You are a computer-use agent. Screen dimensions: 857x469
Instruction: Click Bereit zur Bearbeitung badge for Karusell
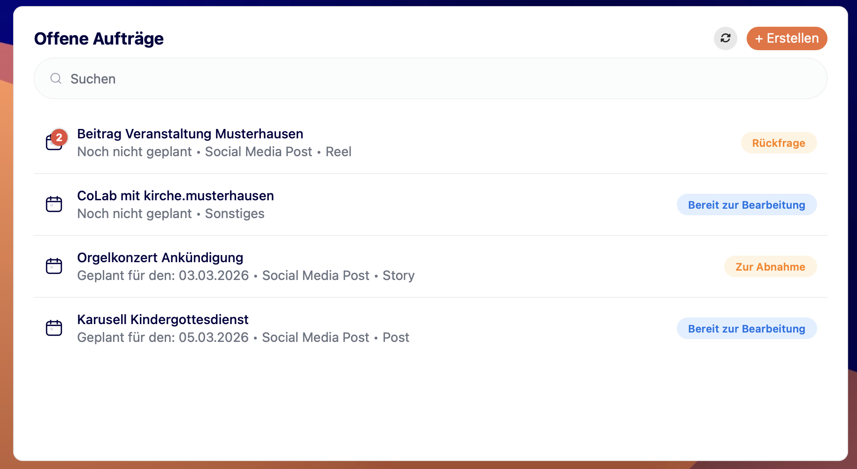tap(746, 329)
